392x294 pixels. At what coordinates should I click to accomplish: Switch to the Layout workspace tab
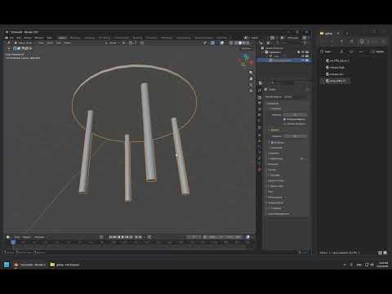click(x=62, y=38)
